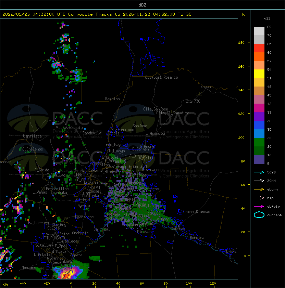Click the '120' tick on horizontal km axis

click(213, 284)
